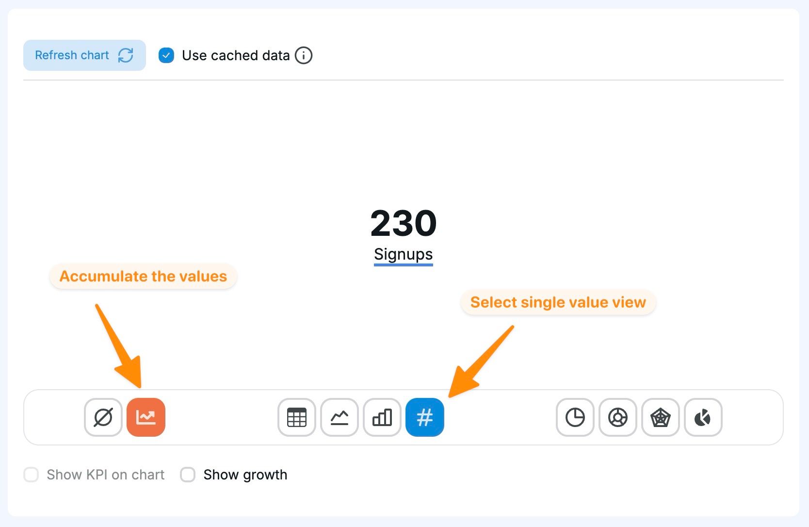The height and width of the screenshot is (527, 809).
Task: Click the Refresh chart button label
Action: pos(72,55)
